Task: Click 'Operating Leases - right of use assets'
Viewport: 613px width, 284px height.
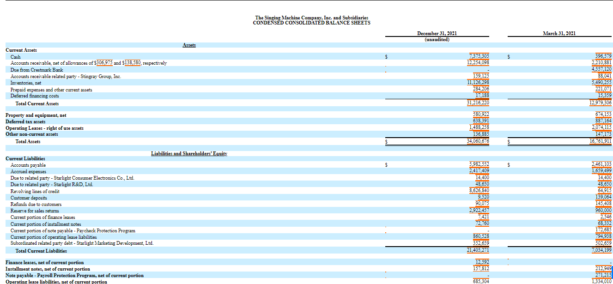Action: click(44, 128)
